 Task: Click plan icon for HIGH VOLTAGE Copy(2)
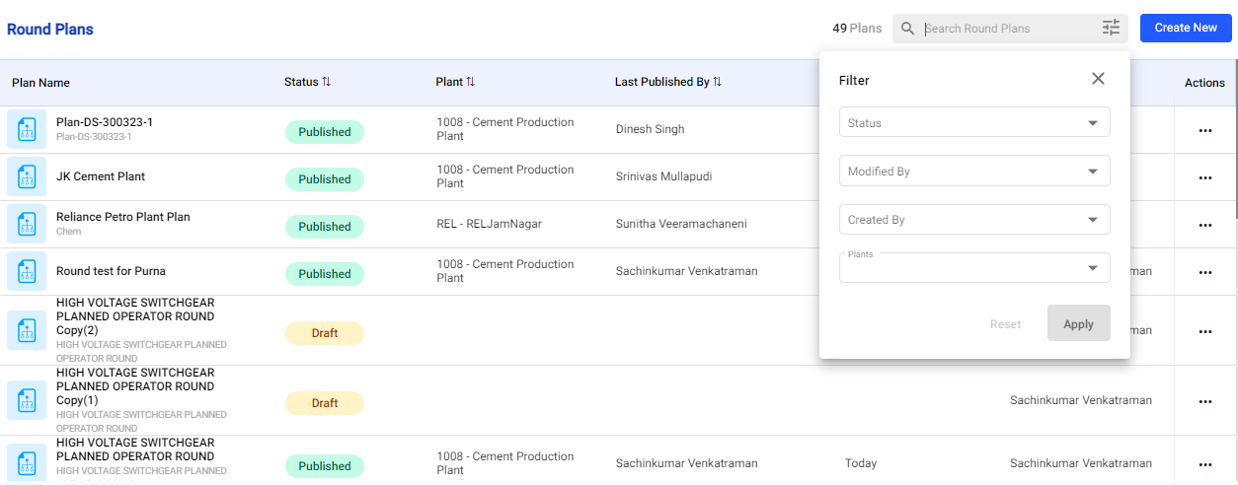[27, 330]
